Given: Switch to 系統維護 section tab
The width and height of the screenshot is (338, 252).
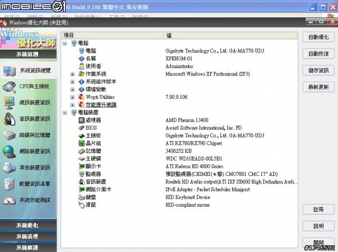Looking at the screenshot, I should [x=28, y=247].
